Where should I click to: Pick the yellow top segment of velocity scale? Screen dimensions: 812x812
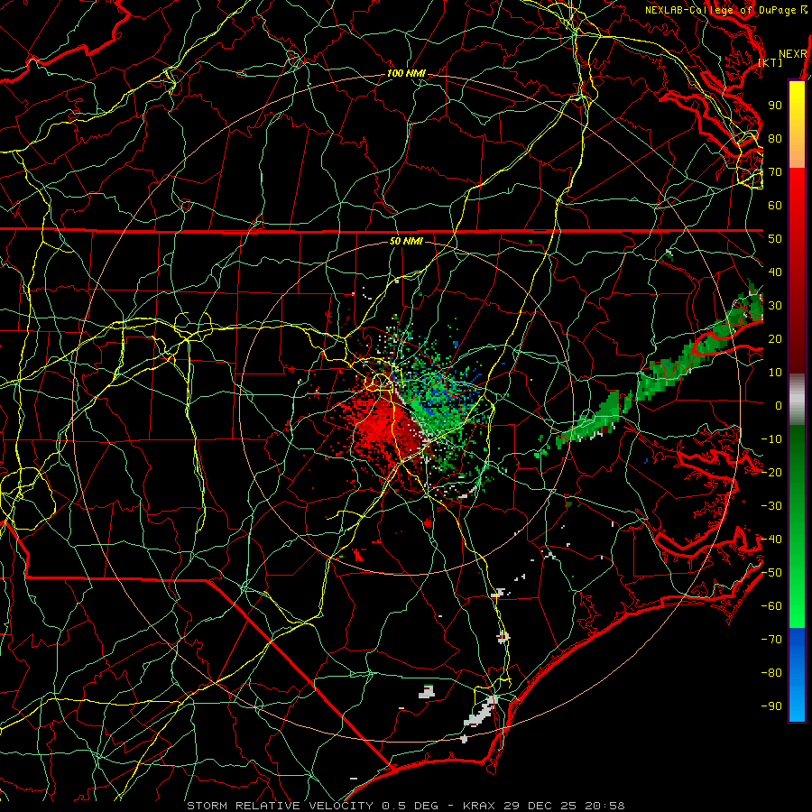click(797, 106)
